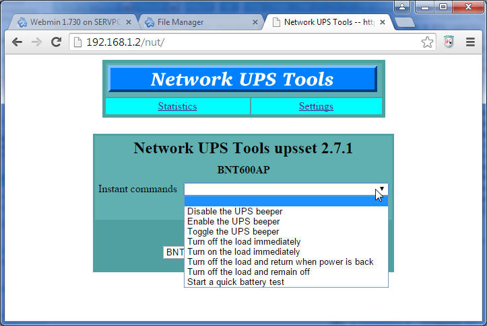
Task: Click the Webmin tab favicon
Action: point(22,22)
